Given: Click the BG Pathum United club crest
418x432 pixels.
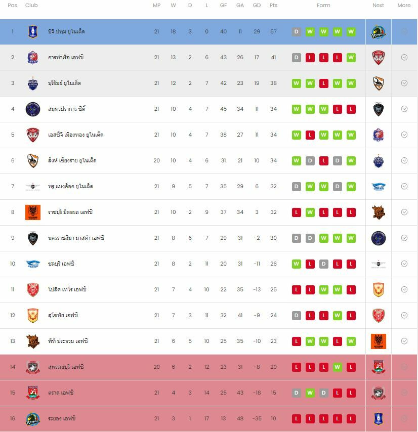Looking at the screenshot, I should coord(33,32).
